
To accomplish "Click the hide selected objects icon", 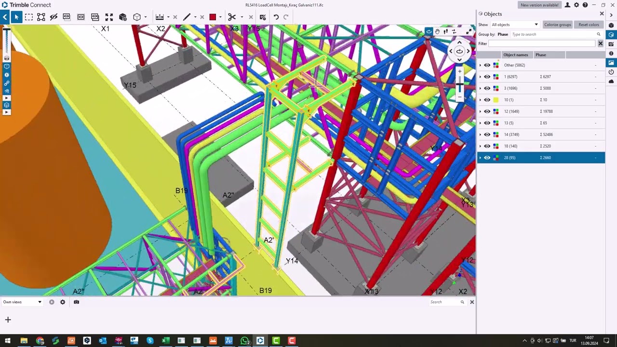I will click(54, 17).
